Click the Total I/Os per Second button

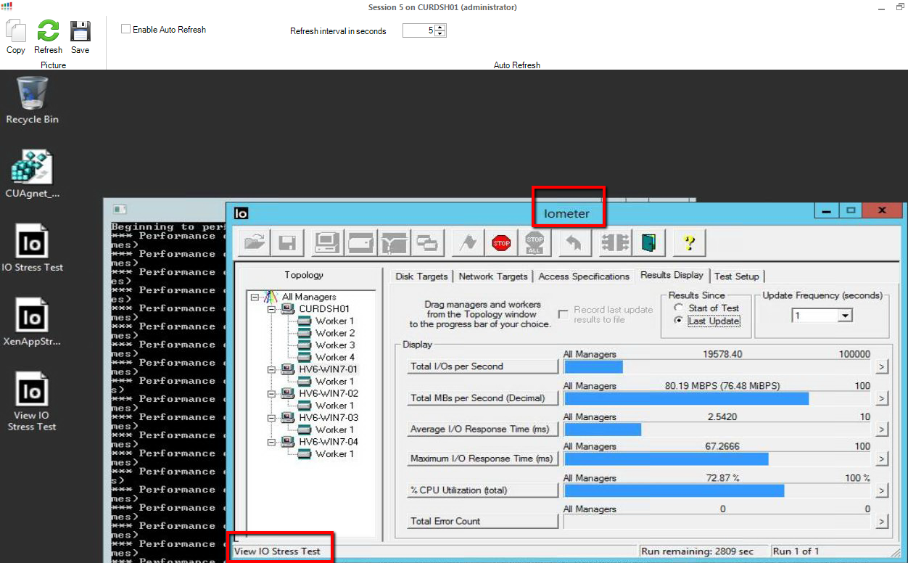pos(482,366)
